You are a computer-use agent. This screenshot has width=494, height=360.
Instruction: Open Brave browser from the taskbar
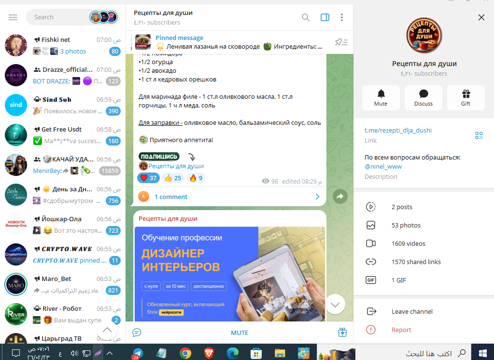click(x=209, y=353)
